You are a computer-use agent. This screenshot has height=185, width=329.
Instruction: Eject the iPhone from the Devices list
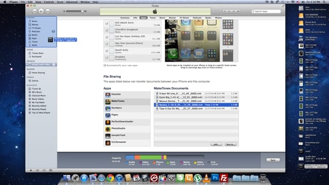tap(53, 65)
